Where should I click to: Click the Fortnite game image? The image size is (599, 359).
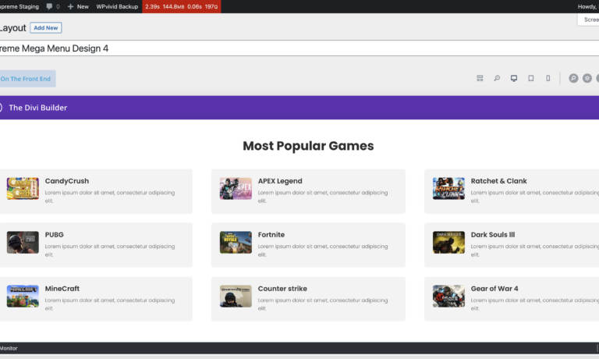[236, 242]
